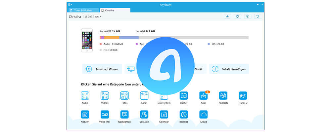This screenshot has width=331, height=132.
Task: Click the transfer-to-computer monitor icon button
Action: click(131, 69)
